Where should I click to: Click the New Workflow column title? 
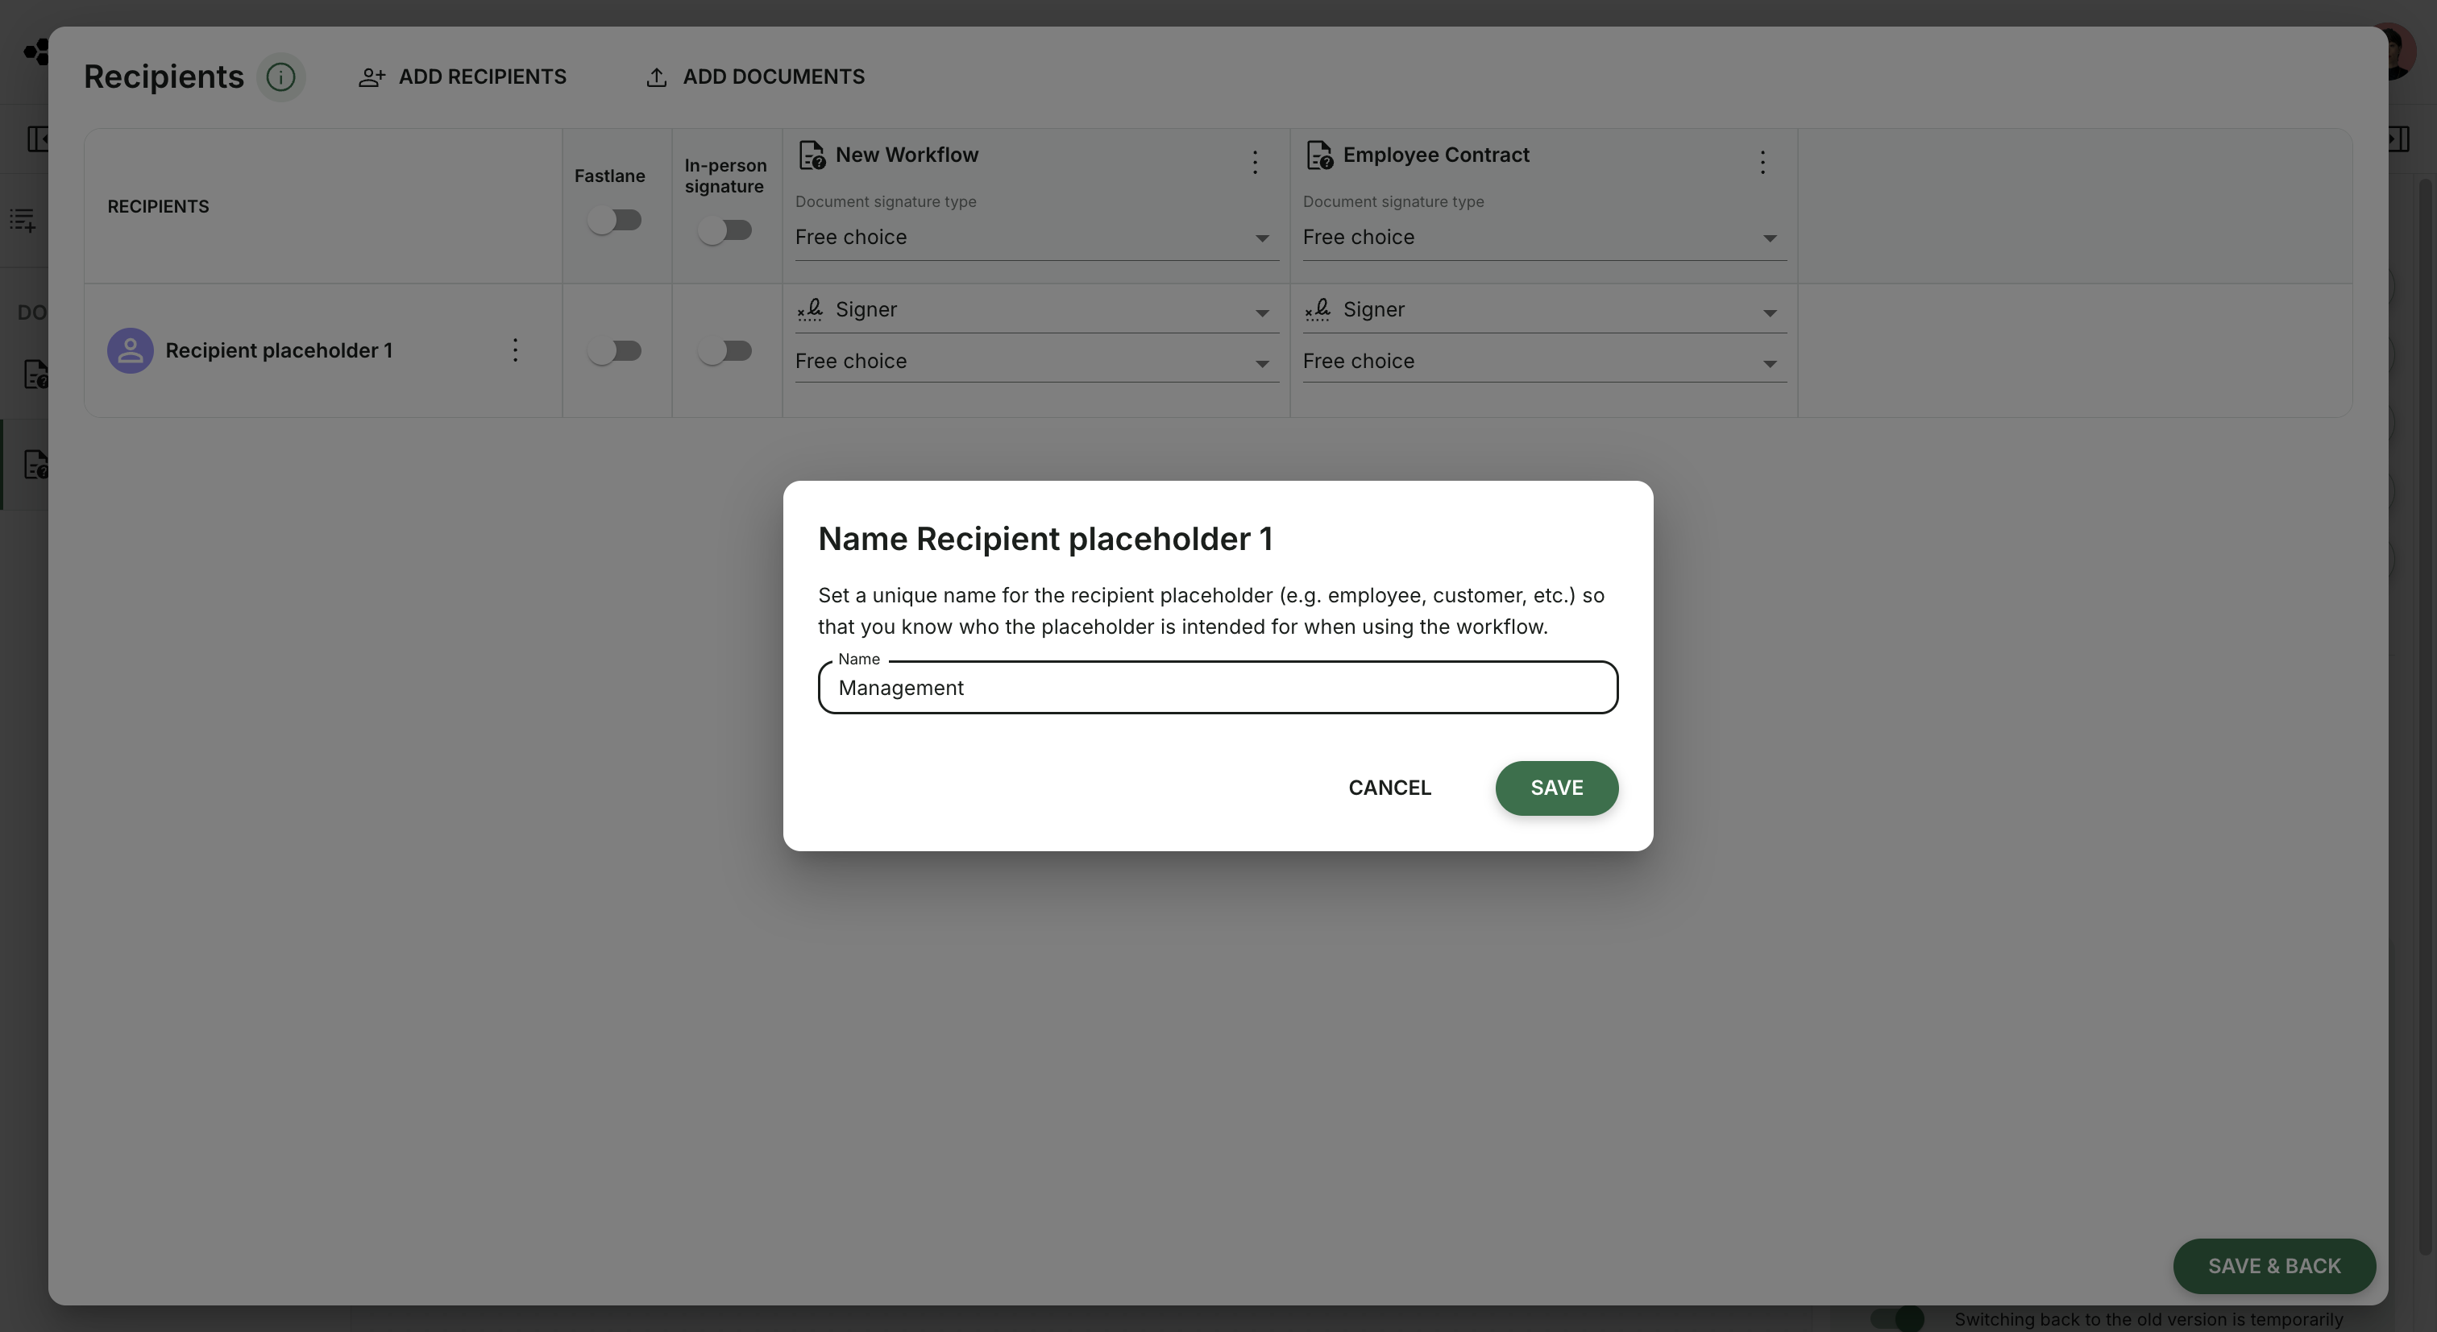(907, 155)
